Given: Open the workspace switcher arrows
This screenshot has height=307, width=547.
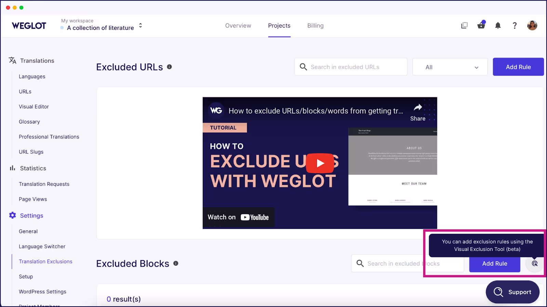Looking at the screenshot, I should (141, 26).
